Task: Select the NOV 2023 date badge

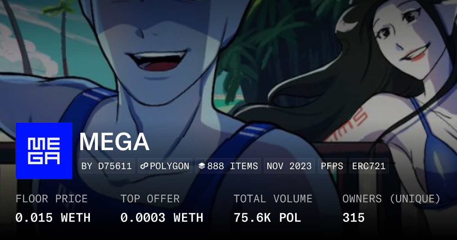Action: (289, 166)
